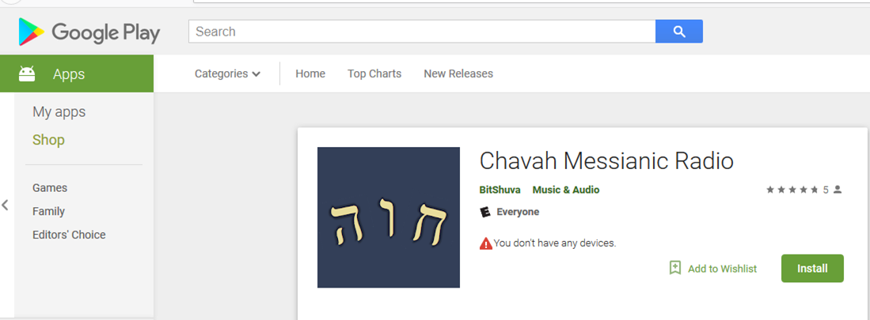Click the Chavah app icon thumbnail

(389, 217)
